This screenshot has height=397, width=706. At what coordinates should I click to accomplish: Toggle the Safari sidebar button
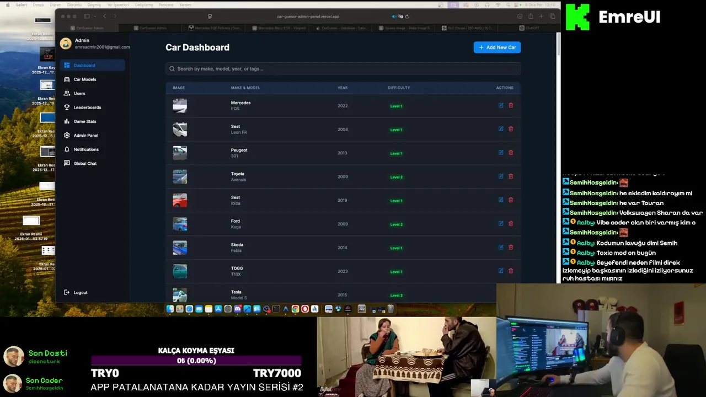[x=87, y=17]
